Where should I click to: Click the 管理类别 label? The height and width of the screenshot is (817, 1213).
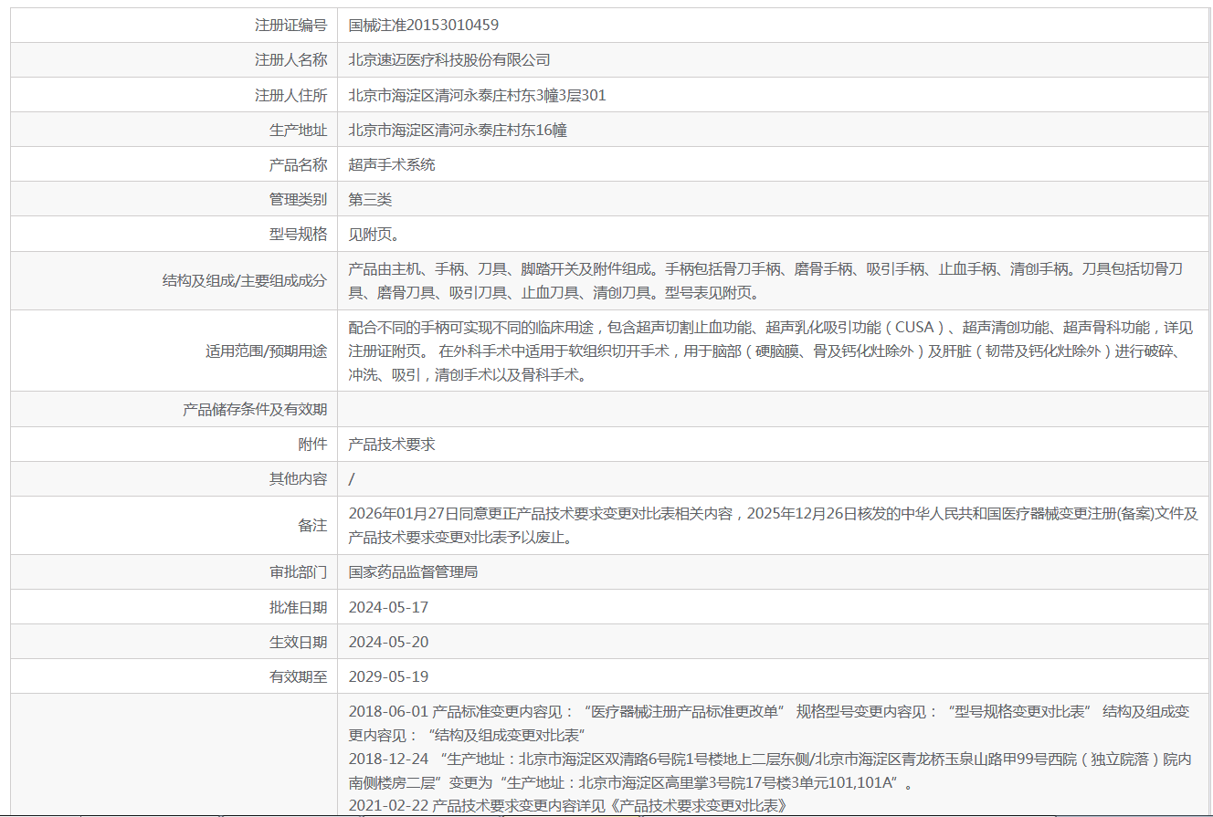(x=298, y=199)
